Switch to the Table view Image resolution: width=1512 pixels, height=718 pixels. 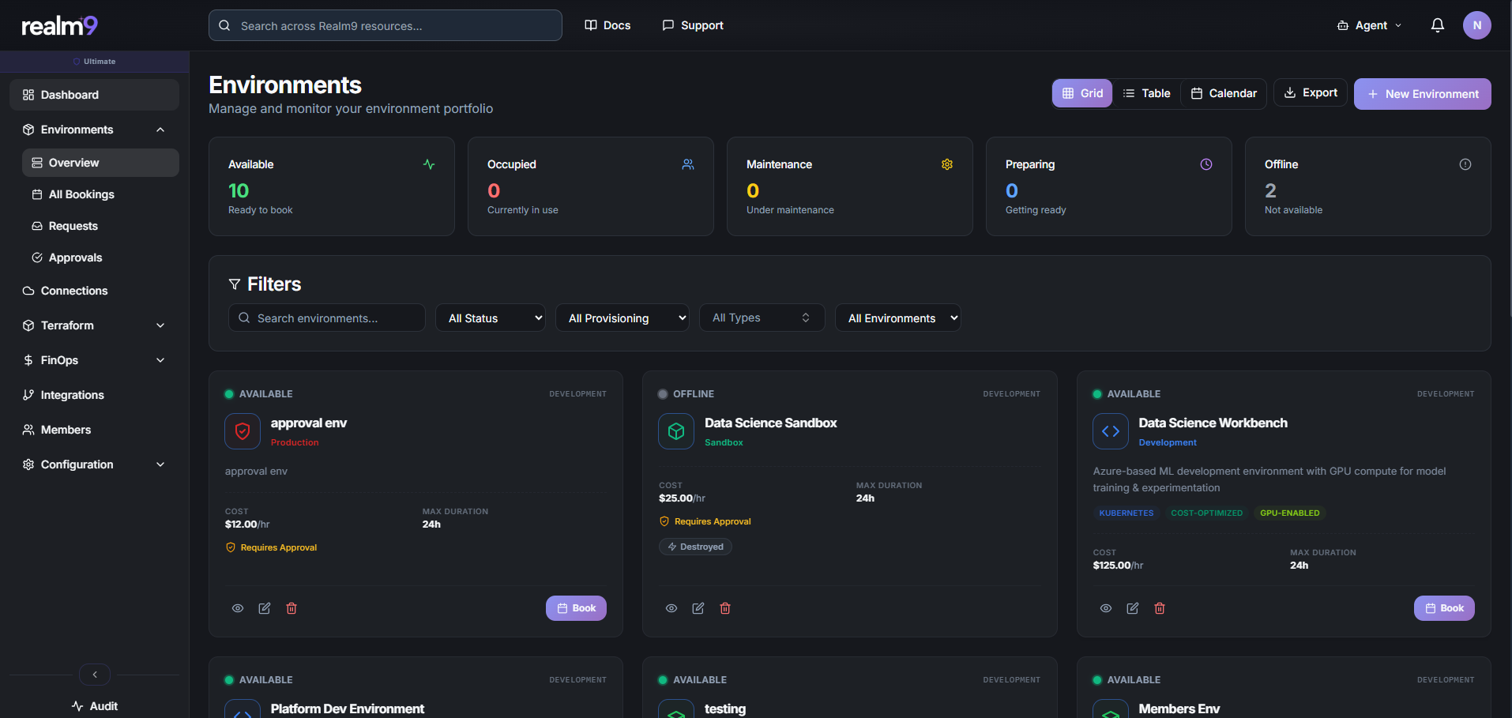click(1147, 92)
